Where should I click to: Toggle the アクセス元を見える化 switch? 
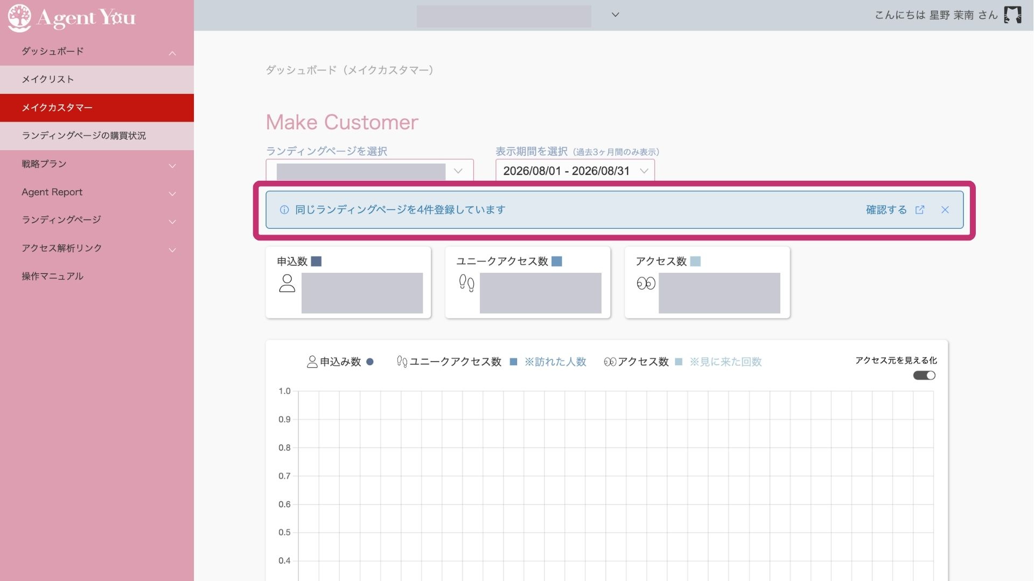coord(924,375)
